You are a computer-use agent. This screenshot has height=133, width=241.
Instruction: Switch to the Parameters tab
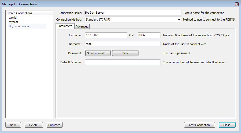65,26
